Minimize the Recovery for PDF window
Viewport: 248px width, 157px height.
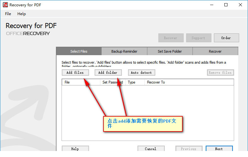(212, 5)
